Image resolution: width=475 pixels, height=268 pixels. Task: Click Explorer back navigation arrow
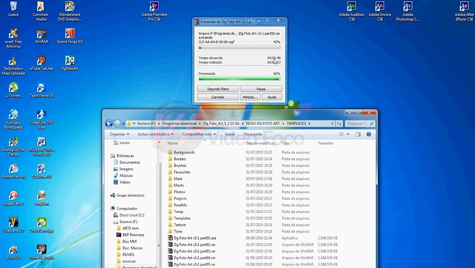(109, 124)
